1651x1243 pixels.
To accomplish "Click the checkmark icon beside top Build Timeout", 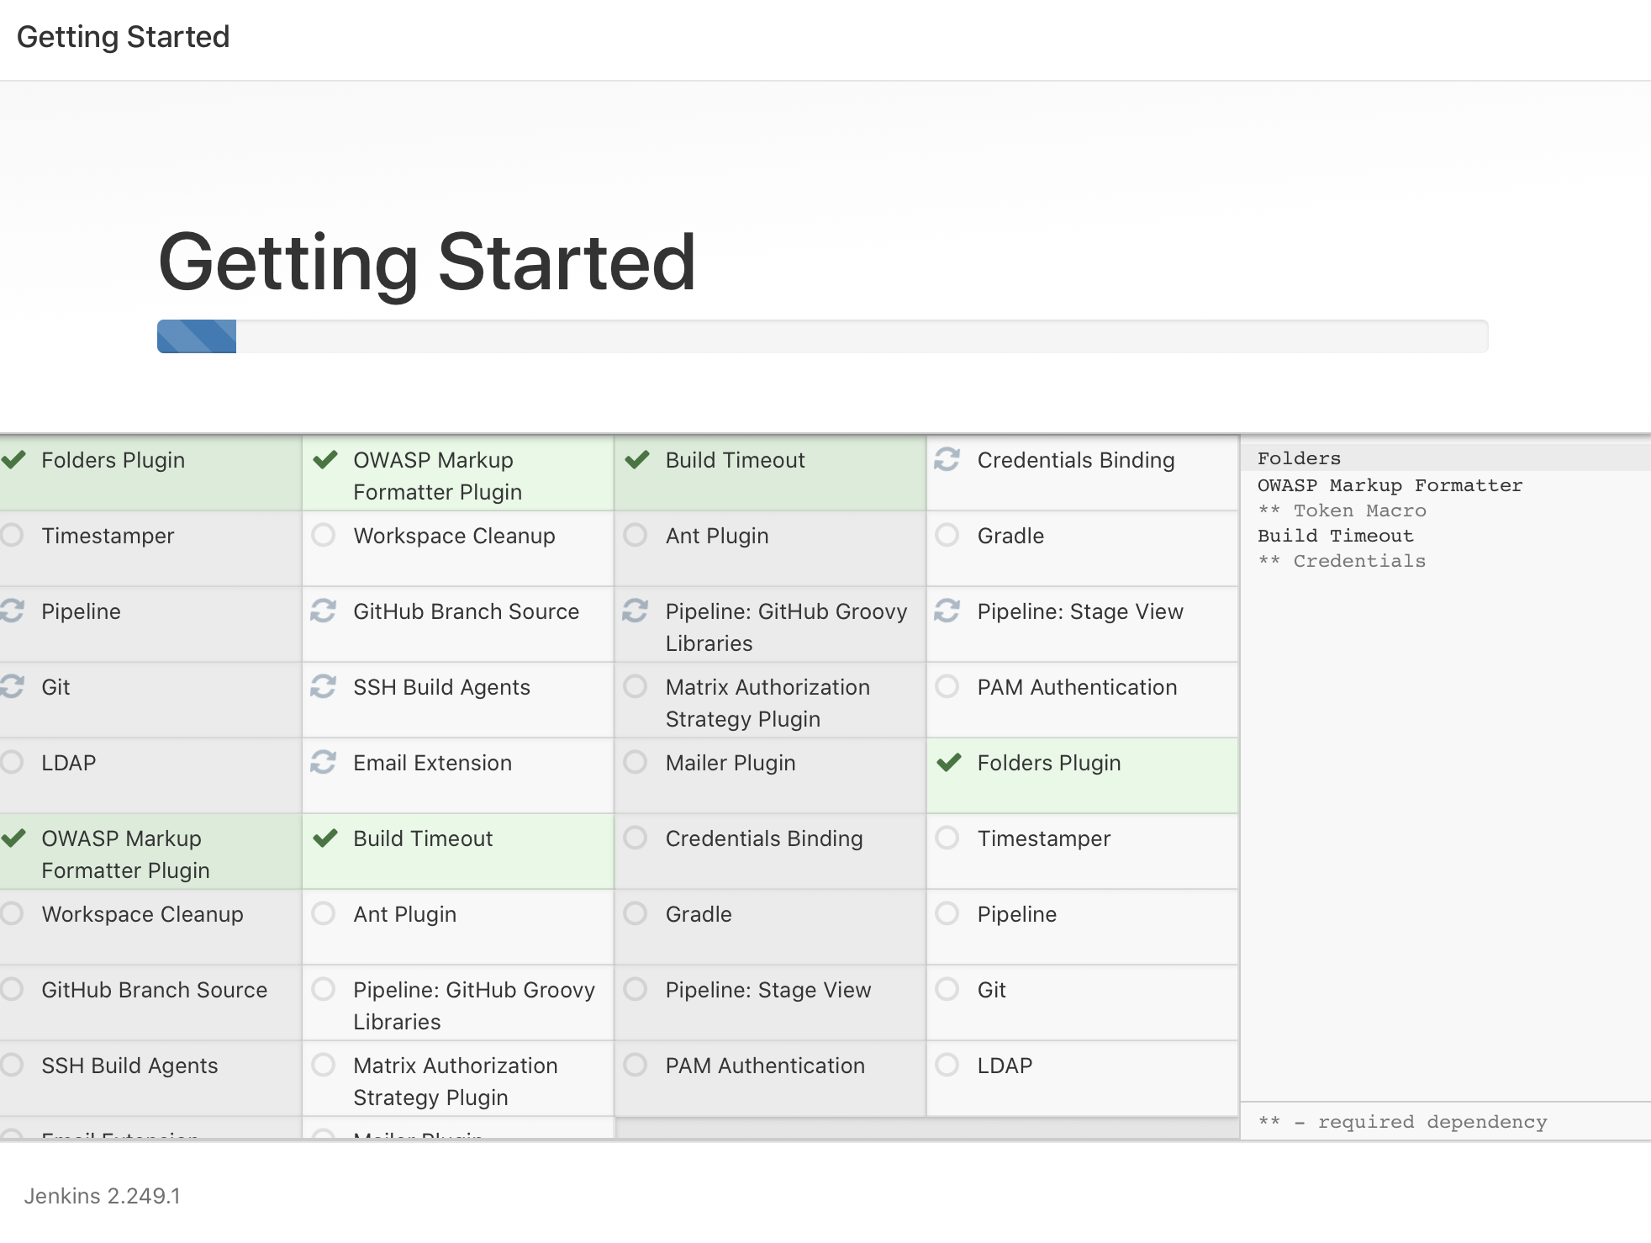I will (637, 459).
